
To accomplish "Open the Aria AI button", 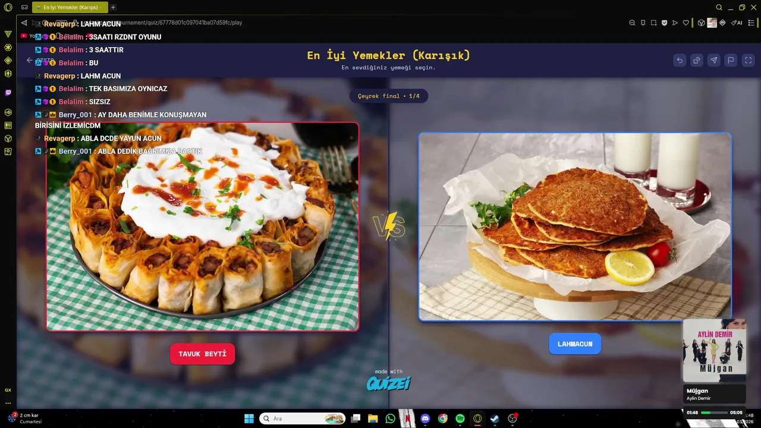I will coord(737,23).
